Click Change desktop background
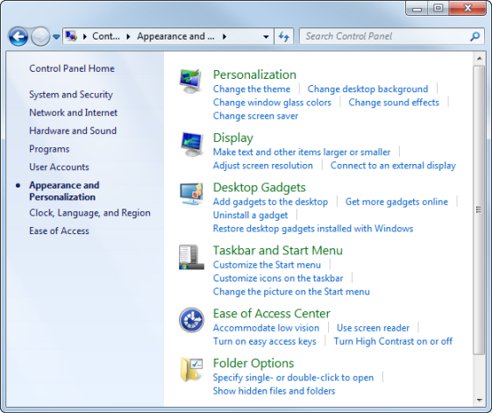492x413 pixels. [367, 89]
